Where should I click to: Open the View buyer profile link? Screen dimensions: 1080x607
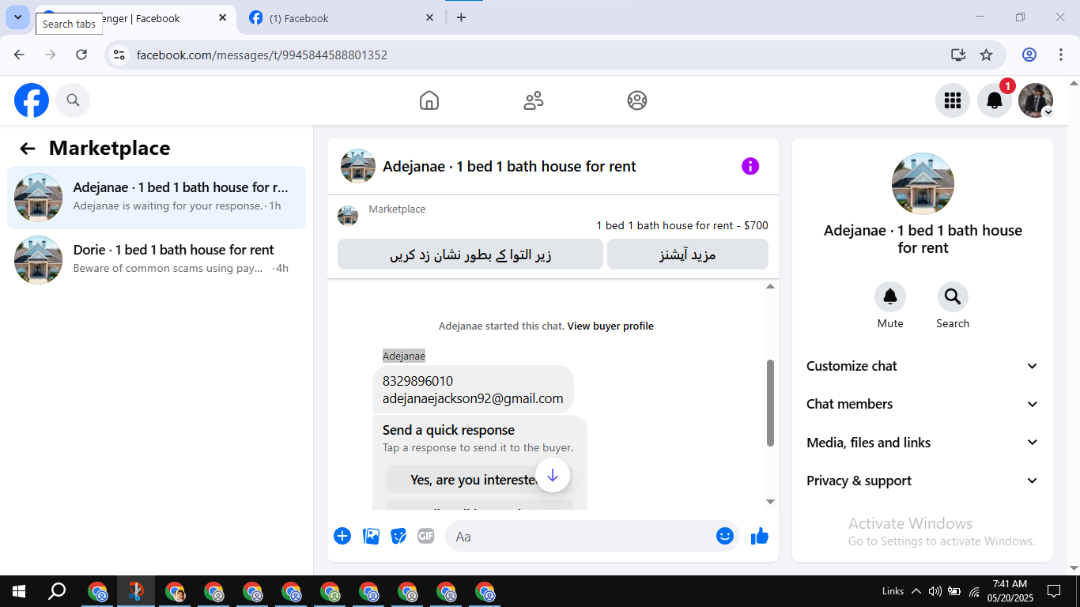tap(610, 326)
